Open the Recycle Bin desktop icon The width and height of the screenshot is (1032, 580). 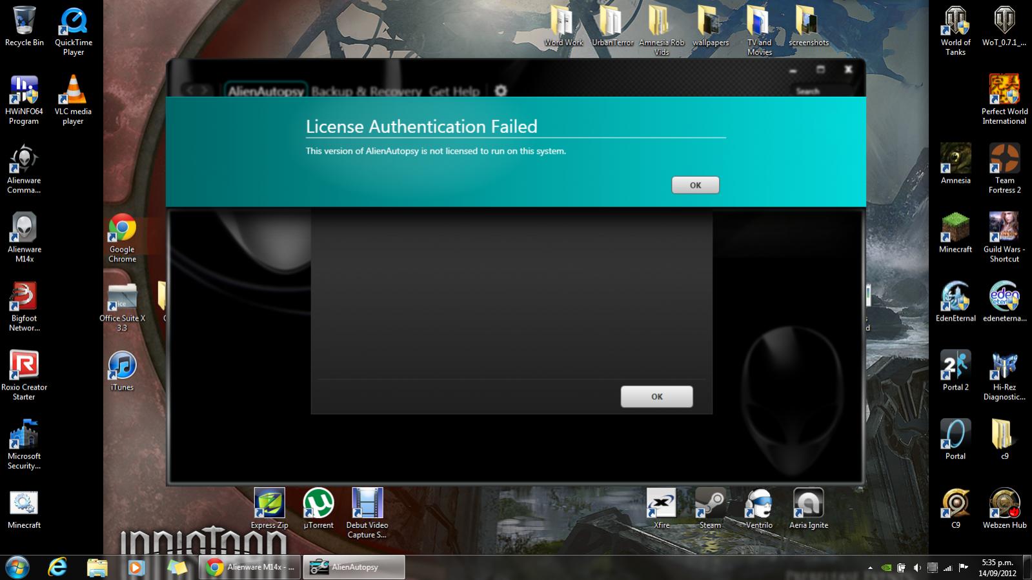(24, 26)
